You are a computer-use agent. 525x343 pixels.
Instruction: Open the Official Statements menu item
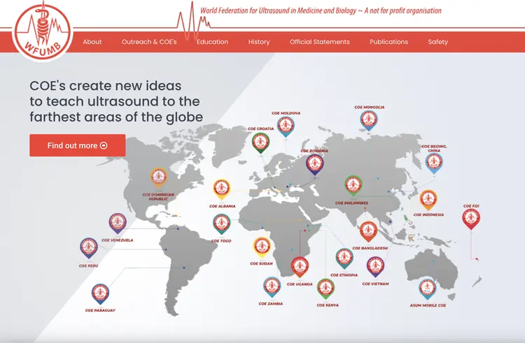[x=319, y=42]
